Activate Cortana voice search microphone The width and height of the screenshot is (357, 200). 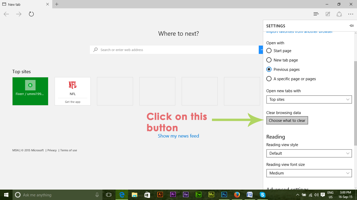97,195
